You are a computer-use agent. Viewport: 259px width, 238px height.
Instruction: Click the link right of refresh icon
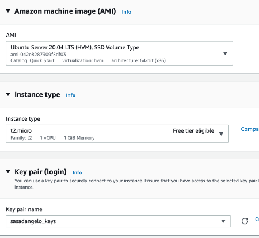[257, 219]
